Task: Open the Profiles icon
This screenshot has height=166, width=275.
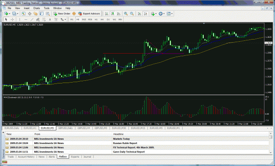Action: tap(14, 14)
